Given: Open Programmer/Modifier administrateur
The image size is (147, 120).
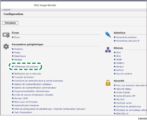Looking at the screenshot, I should (32, 91).
